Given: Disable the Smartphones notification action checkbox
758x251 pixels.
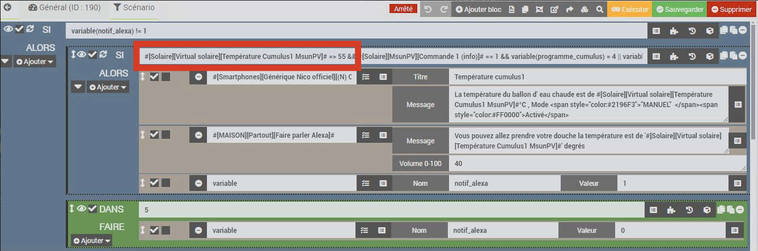Looking at the screenshot, I should (154, 76).
